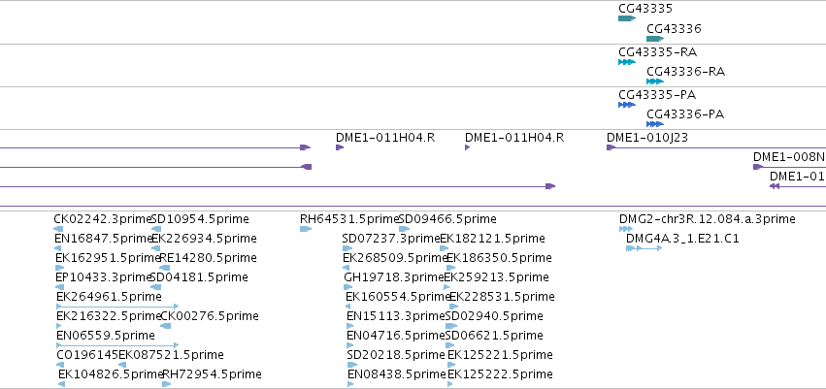This screenshot has height=389, width=826.
Task: Click the CG43335 teal gene arrow
Action: [627, 18]
